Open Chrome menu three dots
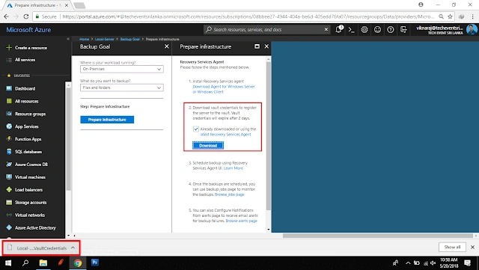The width and height of the screenshot is (479, 270). tap(472, 16)
